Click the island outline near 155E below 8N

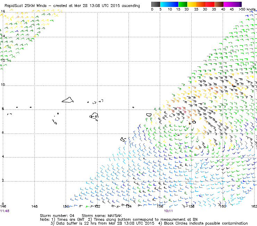click(x=149, y=115)
